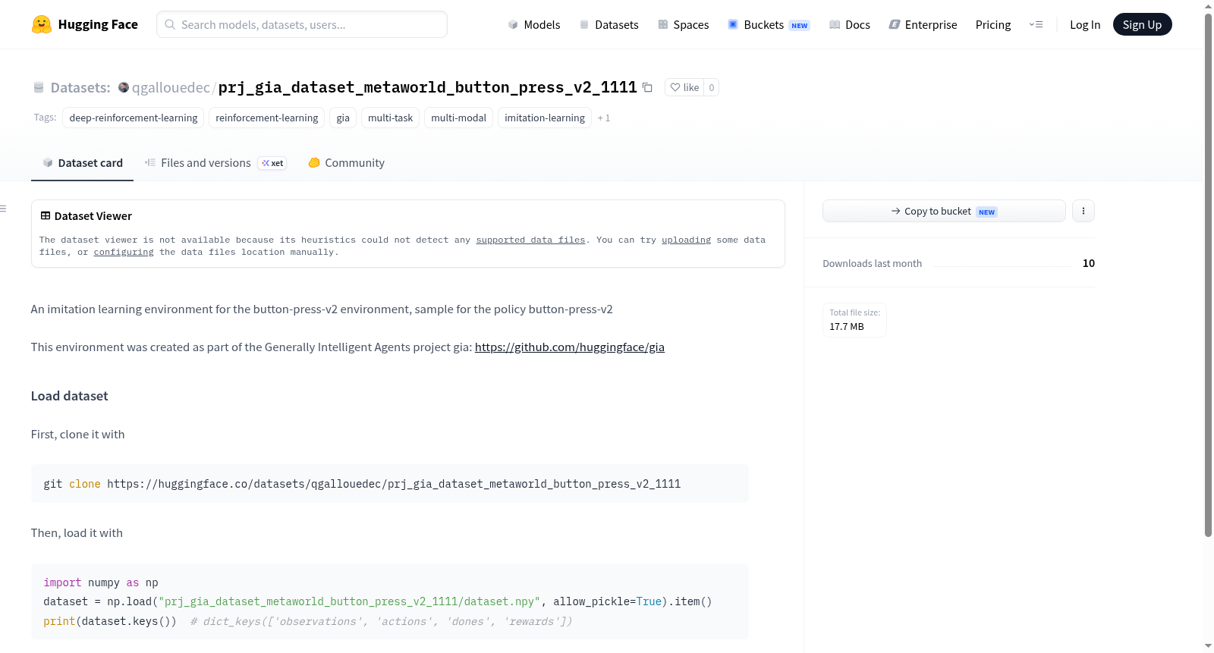Open the Community tab
The image size is (1214, 653).
347,163
